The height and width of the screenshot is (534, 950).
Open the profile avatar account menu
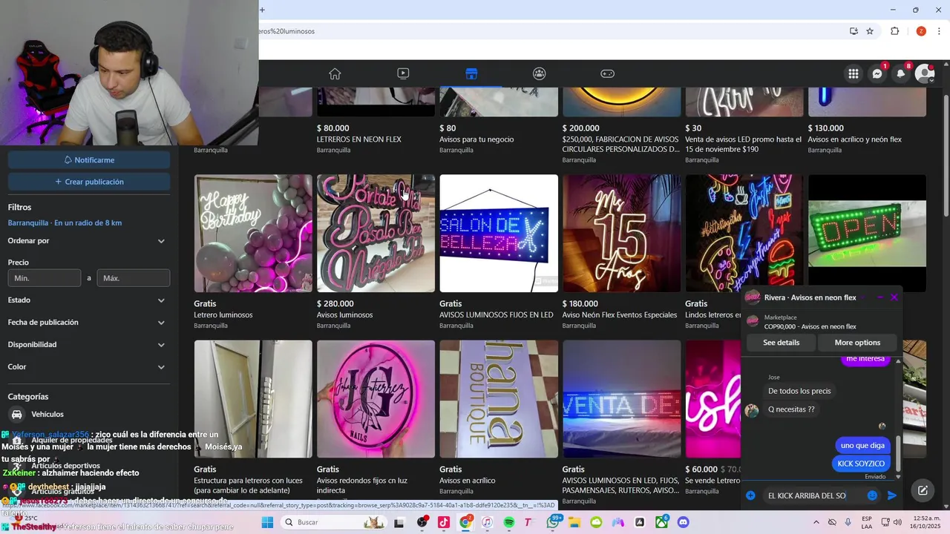924,73
